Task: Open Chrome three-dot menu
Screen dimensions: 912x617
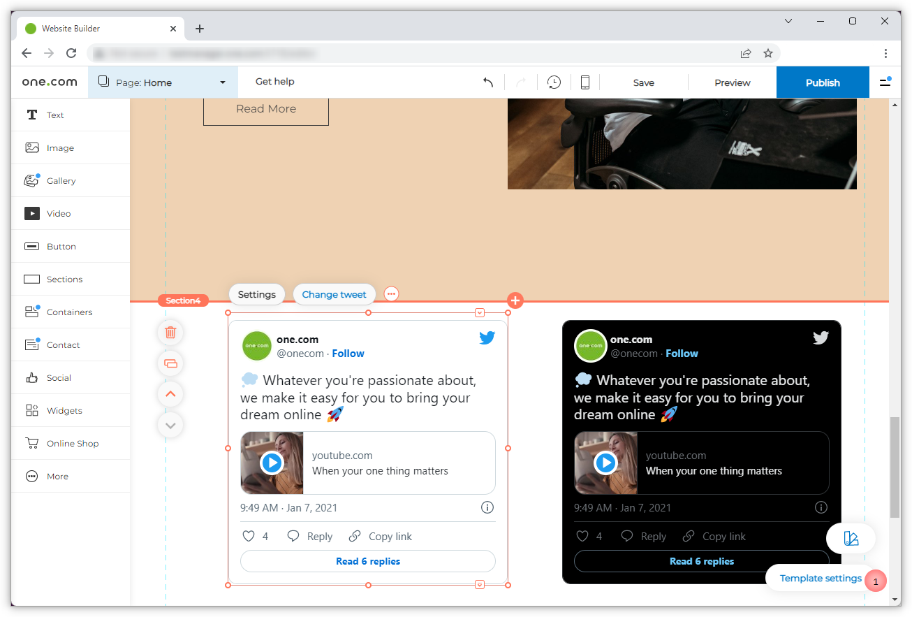Action: coord(885,53)
